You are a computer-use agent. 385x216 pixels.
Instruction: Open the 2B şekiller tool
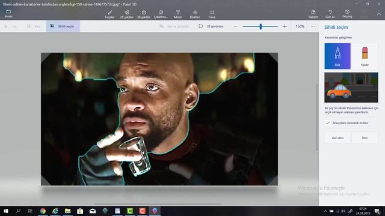click(x=127, y=14)
